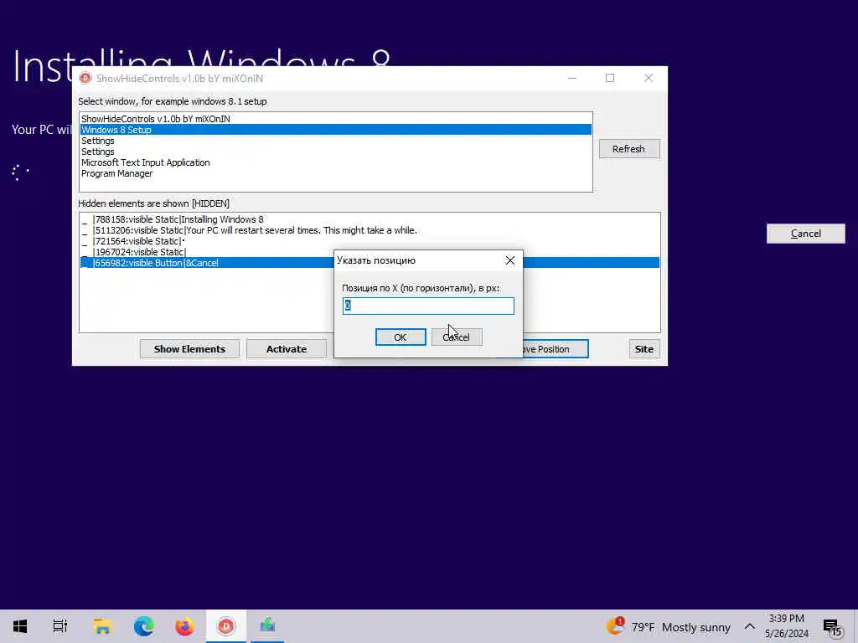858x643 pixels.
Task: Minimize the ShowHideControls window
Action: [x=572, y=78]
